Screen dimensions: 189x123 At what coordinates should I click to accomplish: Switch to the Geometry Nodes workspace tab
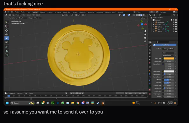[x=111, y=12]
